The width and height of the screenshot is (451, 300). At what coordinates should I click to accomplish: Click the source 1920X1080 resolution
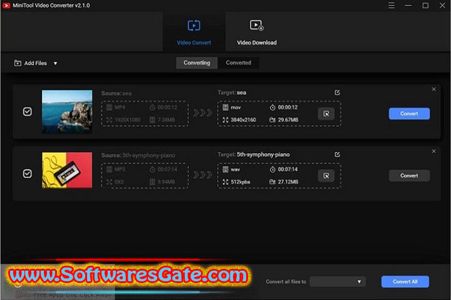coord(127,120)
